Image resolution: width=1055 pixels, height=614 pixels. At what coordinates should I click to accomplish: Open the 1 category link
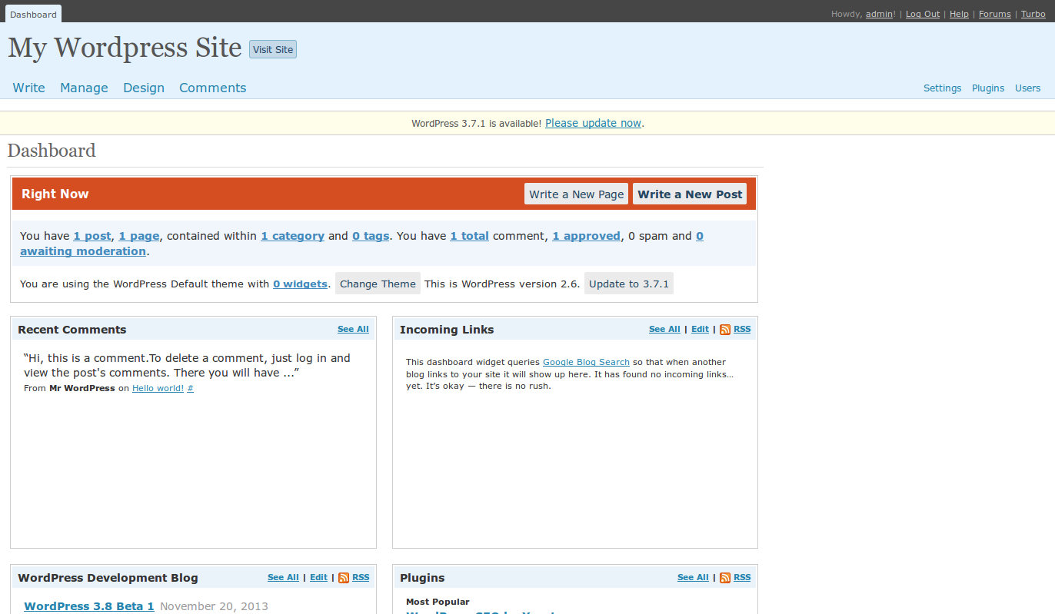292,236
